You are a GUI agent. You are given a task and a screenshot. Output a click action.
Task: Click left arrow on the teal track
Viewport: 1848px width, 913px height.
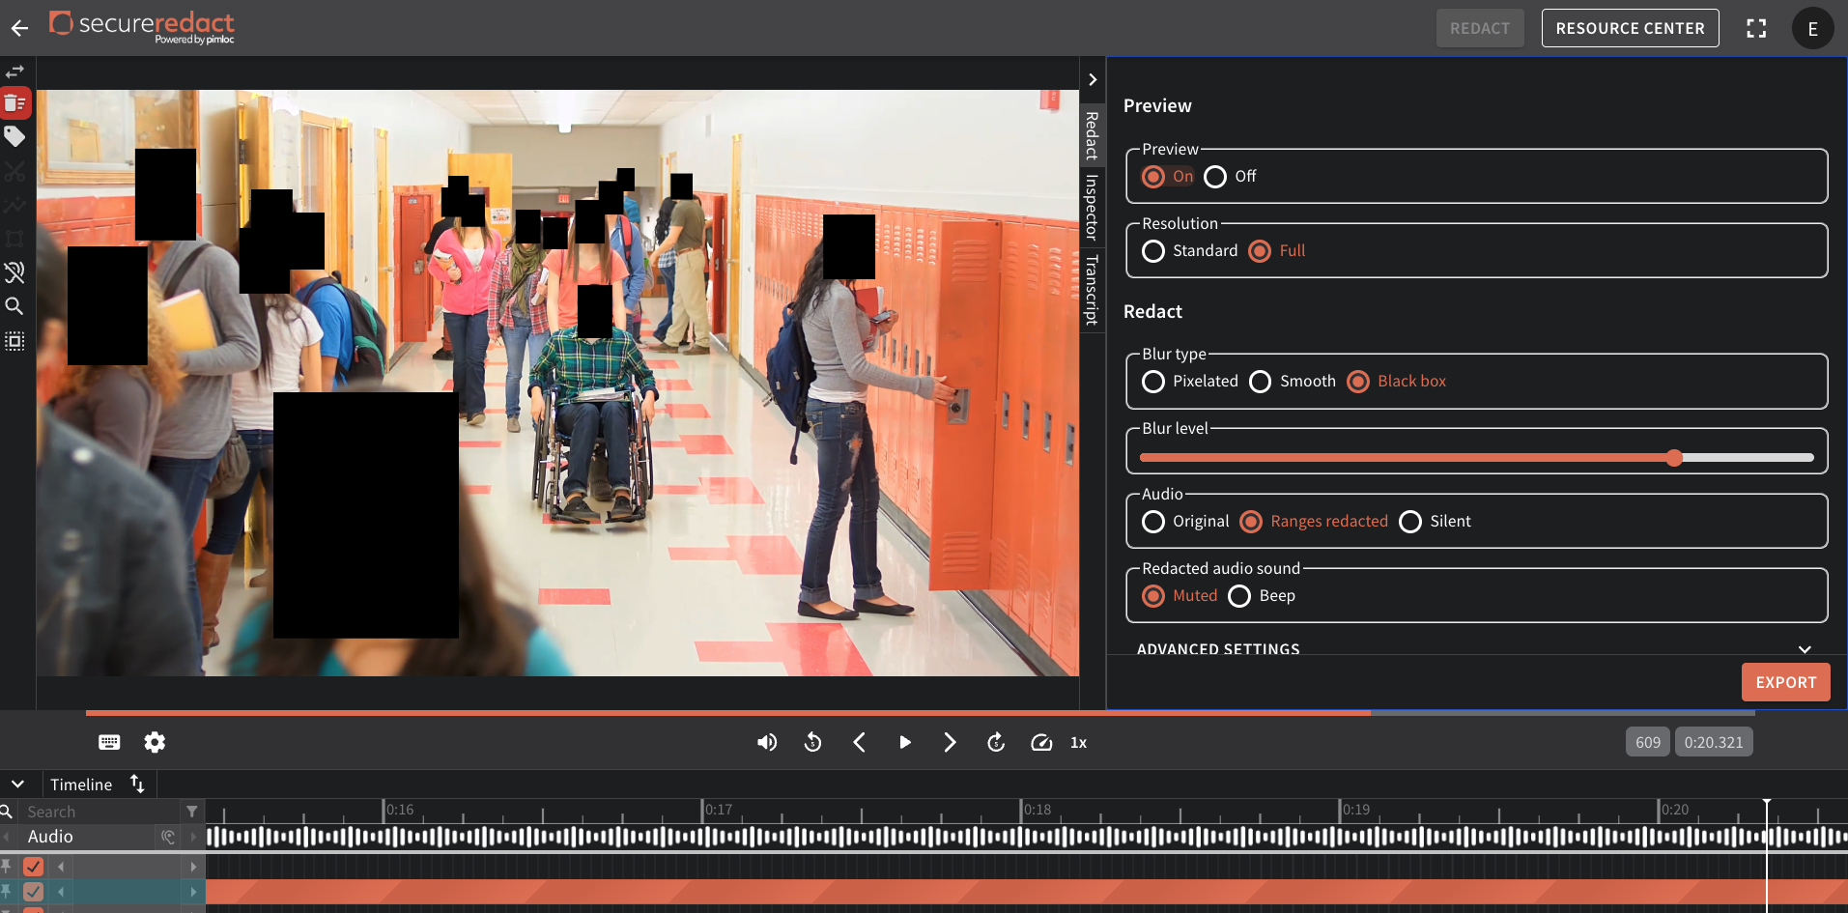pyautogui.click(x=61, y=891)
